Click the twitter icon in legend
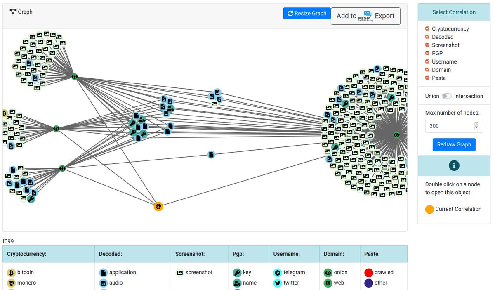 (277, 283)
